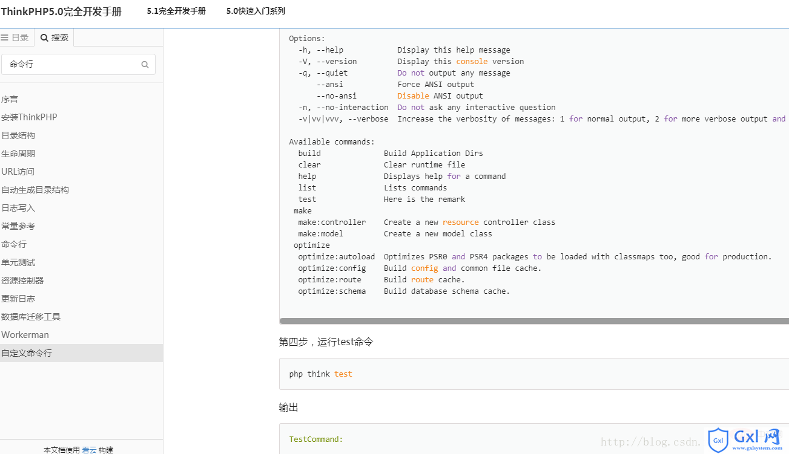Viewport: 789px width, 454px height.
Task: Select 自定义命令行 highlighted entry
Action: click(81, 353)
